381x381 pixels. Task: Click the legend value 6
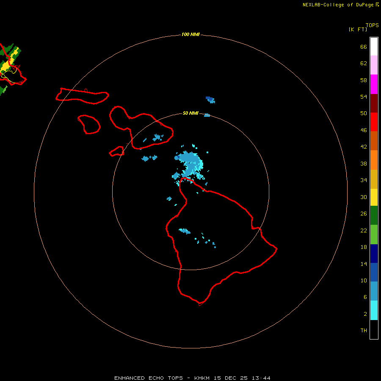point(365,297)
